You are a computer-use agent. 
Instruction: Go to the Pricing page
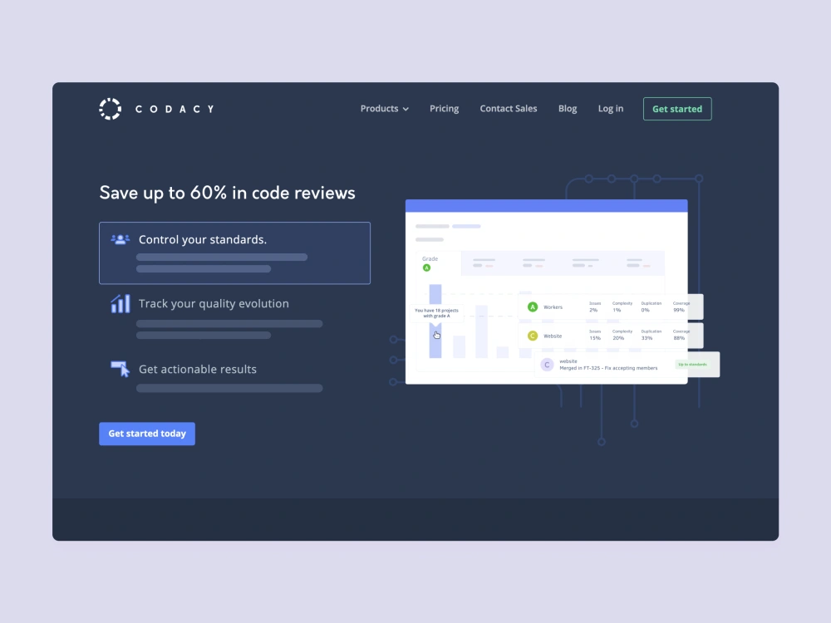point(444,109)
